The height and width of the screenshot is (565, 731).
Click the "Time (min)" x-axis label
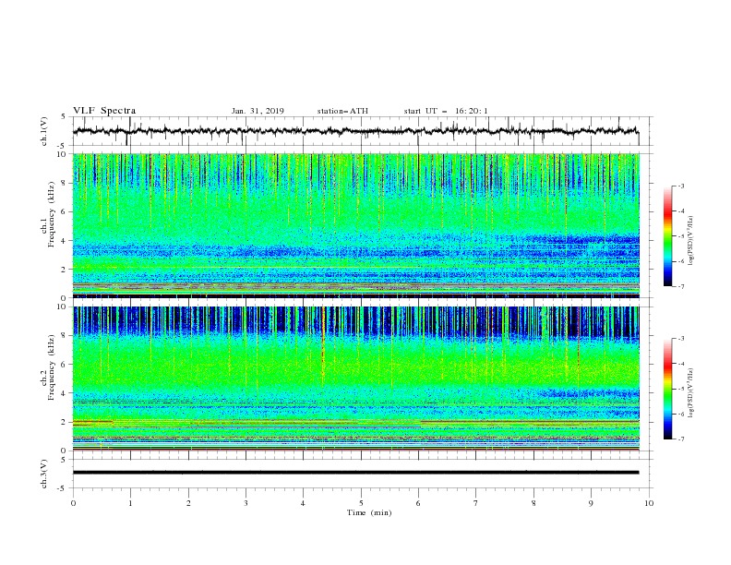(369, 512)
